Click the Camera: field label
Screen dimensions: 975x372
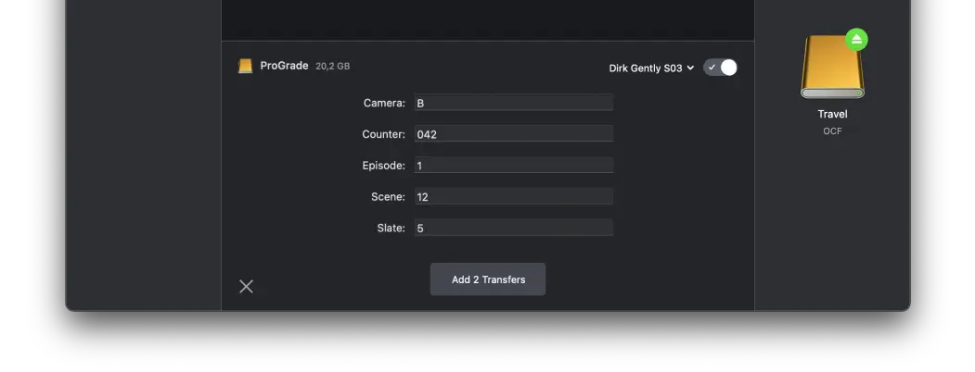click(384, 103)
